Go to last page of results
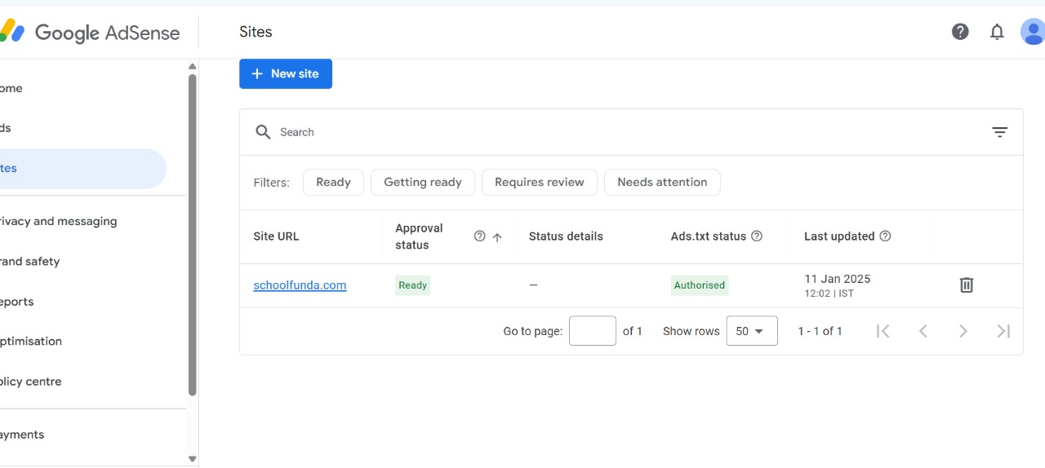Image resolution: width=1045 pixels, height=468 pixels. 1003,331
